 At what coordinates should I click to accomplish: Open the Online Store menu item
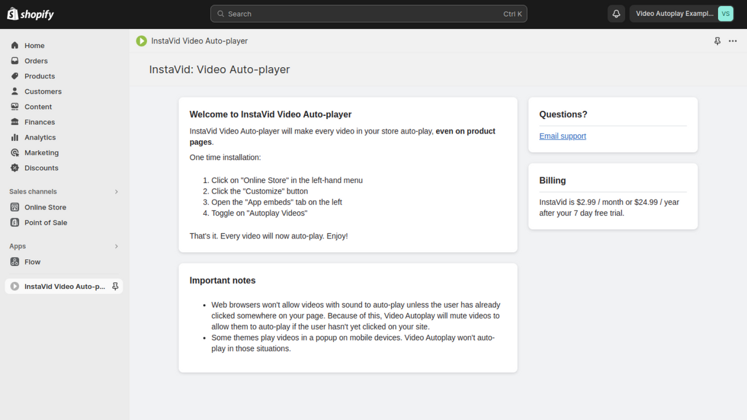tap(45, 207)
